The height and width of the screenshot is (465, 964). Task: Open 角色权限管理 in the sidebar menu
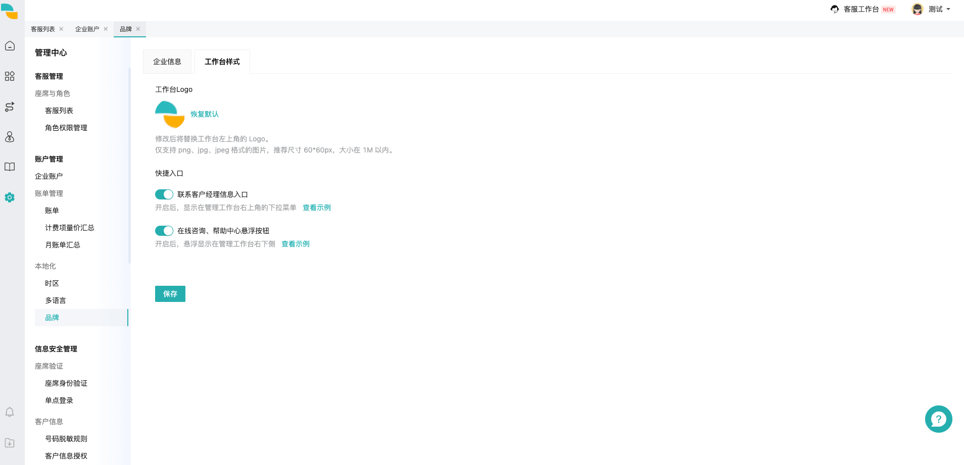[x=66, y=128]
